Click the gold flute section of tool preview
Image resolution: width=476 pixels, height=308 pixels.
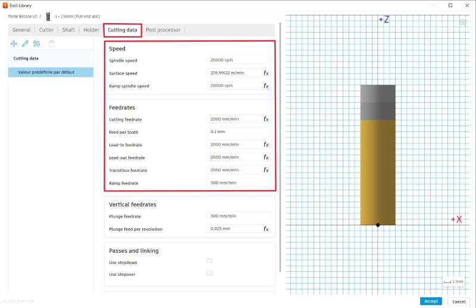378,172
